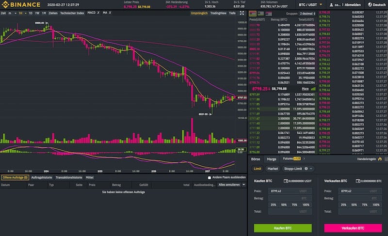Open the Mittel tab

pos(89,177)
